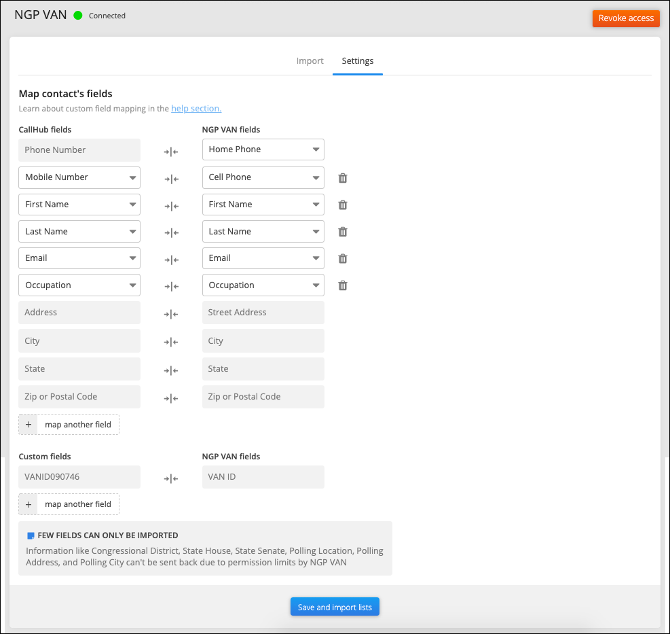
Task: Click the plus icon under VANID090746 field
Action: [29, 504]
